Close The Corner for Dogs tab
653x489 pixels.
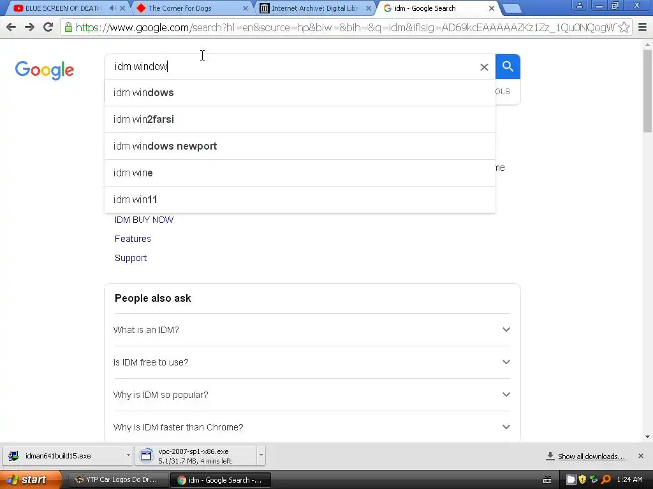[x=246, y=8]
